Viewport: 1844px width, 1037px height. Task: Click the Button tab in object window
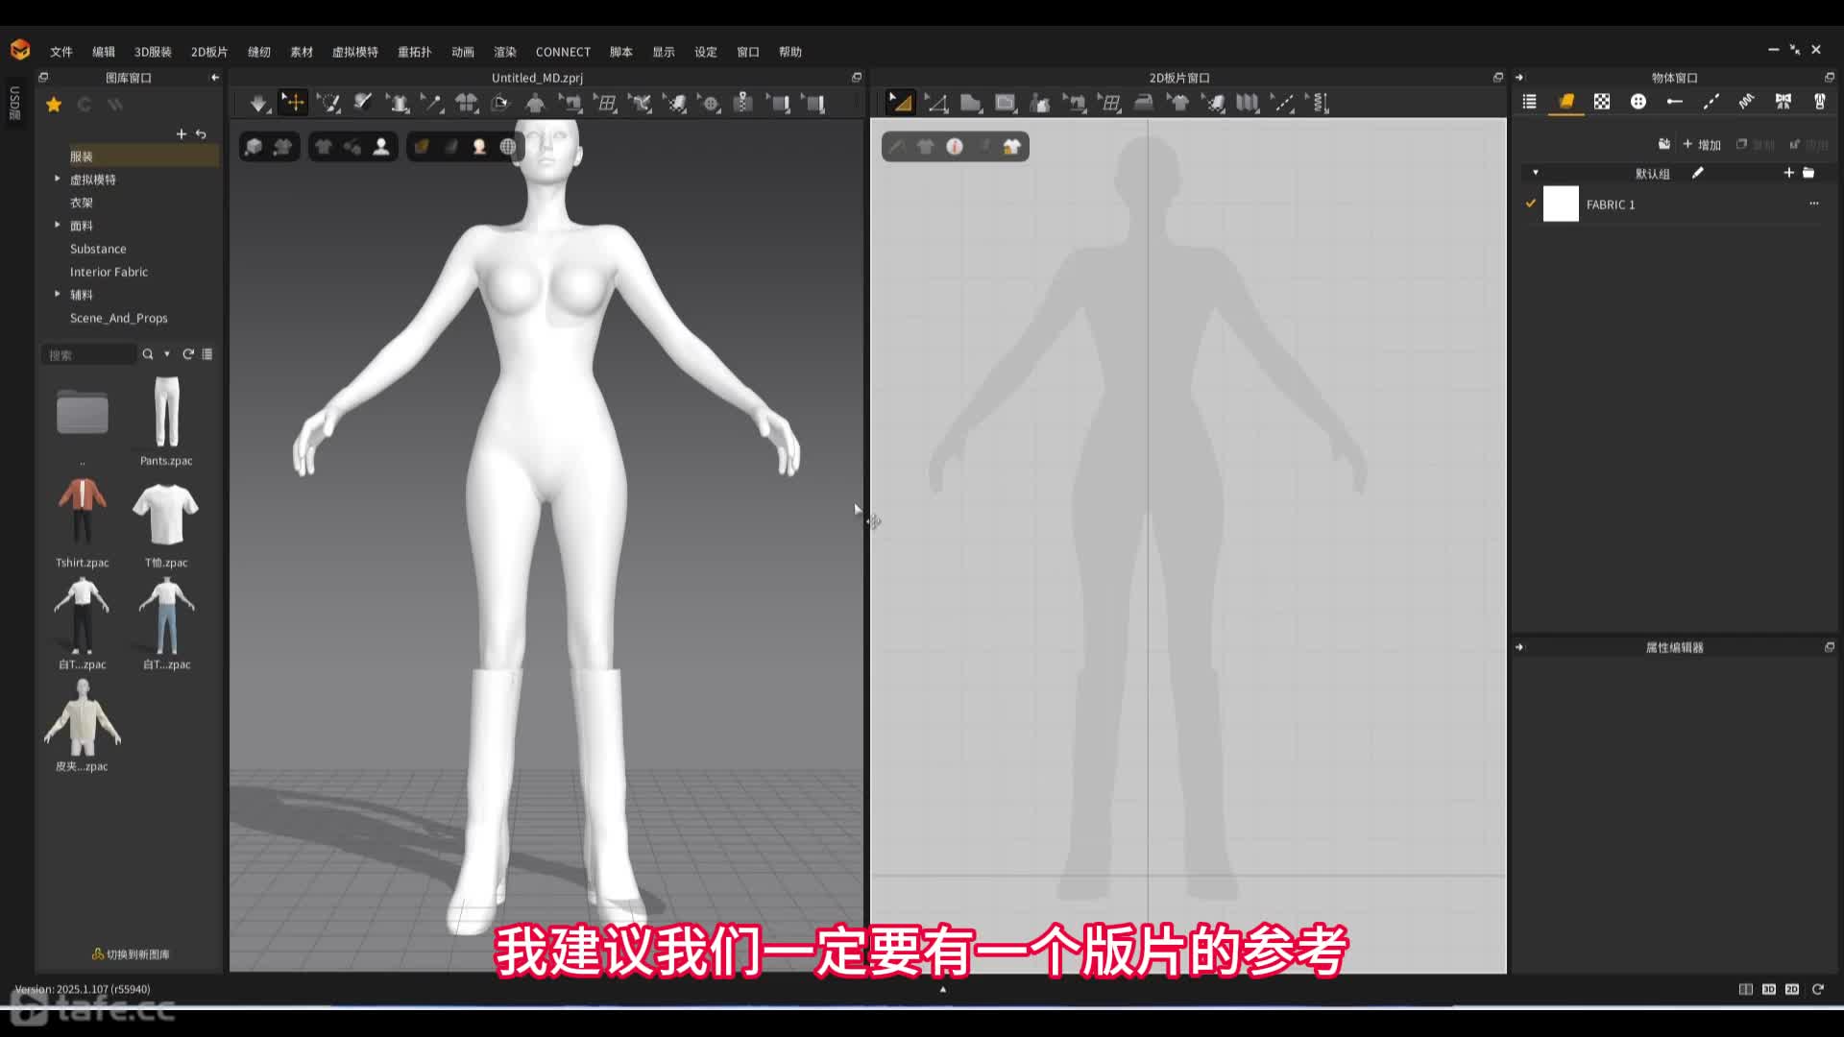tap(1638, 102)
